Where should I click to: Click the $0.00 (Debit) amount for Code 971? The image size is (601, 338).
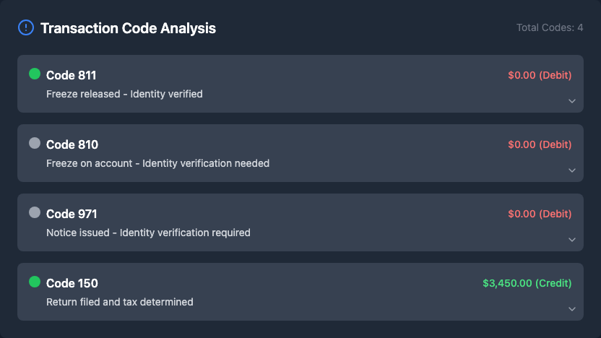[x=540, y=214]
